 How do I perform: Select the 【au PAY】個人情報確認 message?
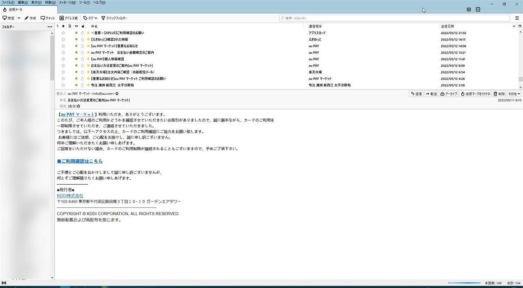107,59
